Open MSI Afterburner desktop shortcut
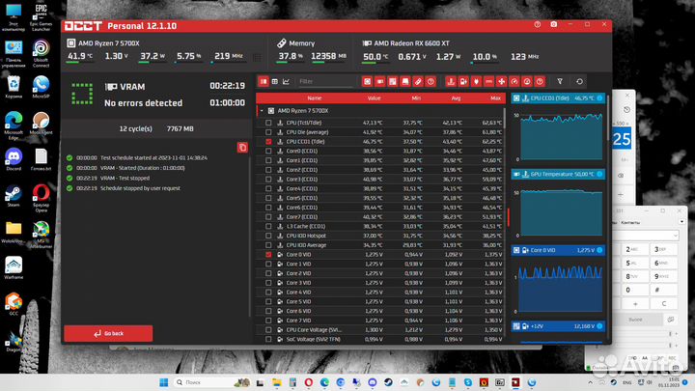This screenshot has width=695, height=391. coord(41,235)
